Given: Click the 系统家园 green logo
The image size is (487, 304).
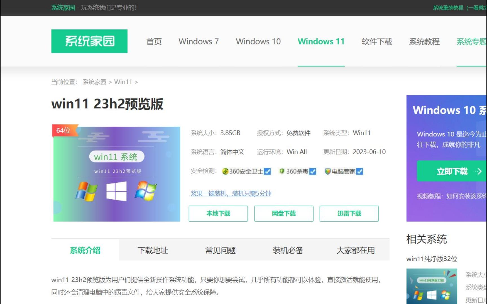Looking at the screenshot, I should [89, 41].
